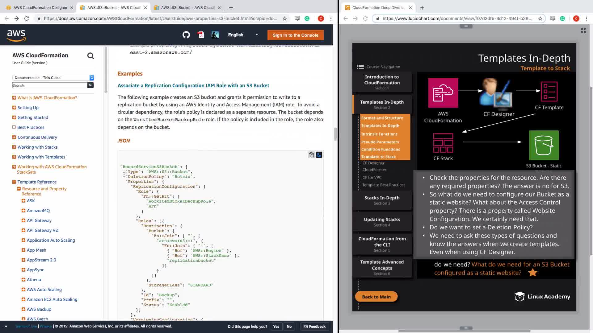The height and width of the screenshot is (333, 593).
Task: Click the magnifier search icon beside AWS CloudFormation
Action: tap(90, 56)
